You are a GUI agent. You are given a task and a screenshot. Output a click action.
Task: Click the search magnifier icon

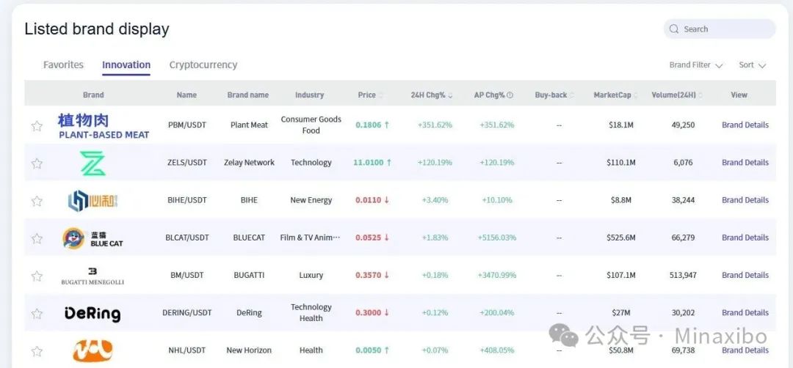[673, 29]
